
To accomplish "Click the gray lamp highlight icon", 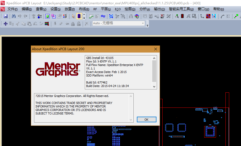I will 34,16.
